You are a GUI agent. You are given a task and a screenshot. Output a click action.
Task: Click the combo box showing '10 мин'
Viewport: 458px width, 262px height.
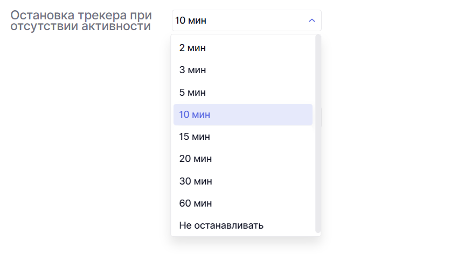pyautogui.click(x=247, y=20)
